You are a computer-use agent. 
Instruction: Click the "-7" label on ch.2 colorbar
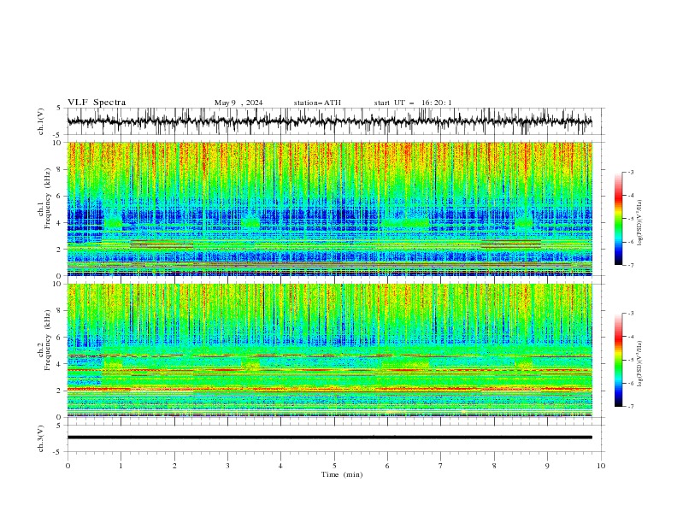630,407
